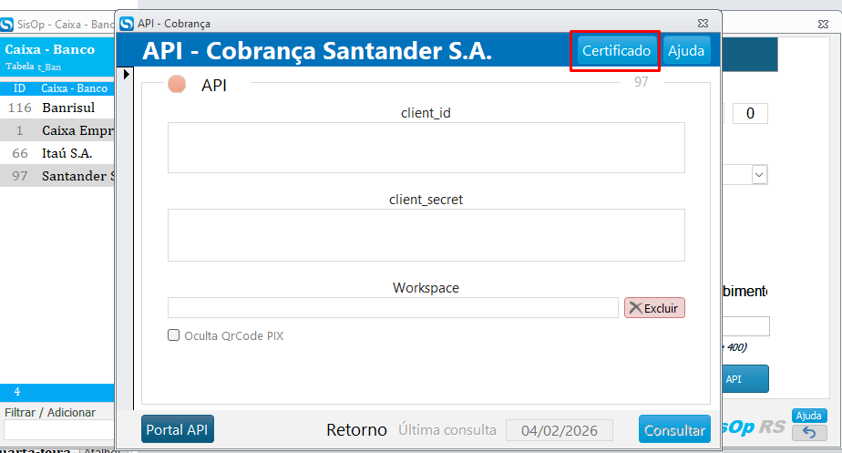842x453 pixels.
Task: Select the Itaú S.A. bank row
Action: pos(67,153)
